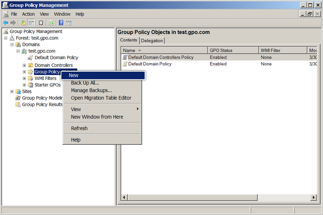Viewport: 323px width, 215px height.
Task: Go up one level with folder icon
Action: coord(23,23)
